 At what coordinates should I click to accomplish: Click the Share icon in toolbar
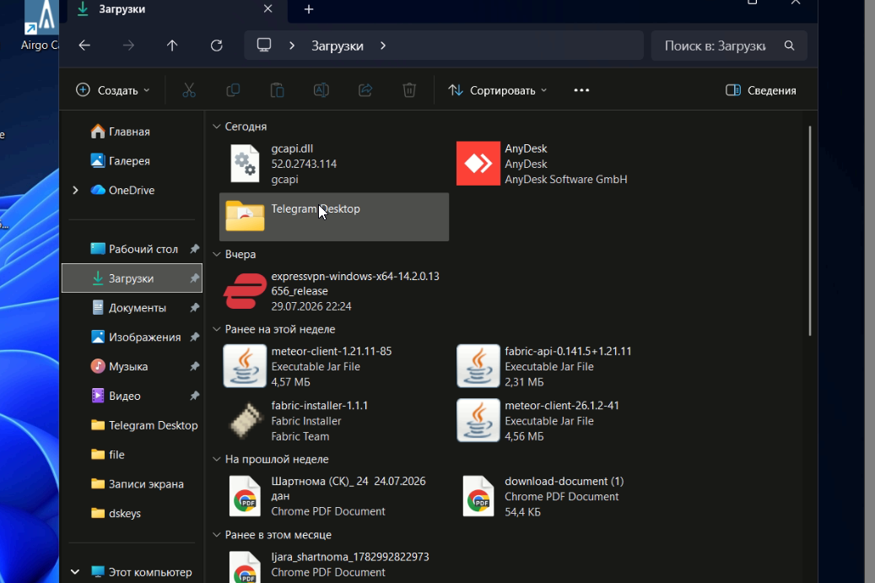pyautogui.click(x=365, y=90)
